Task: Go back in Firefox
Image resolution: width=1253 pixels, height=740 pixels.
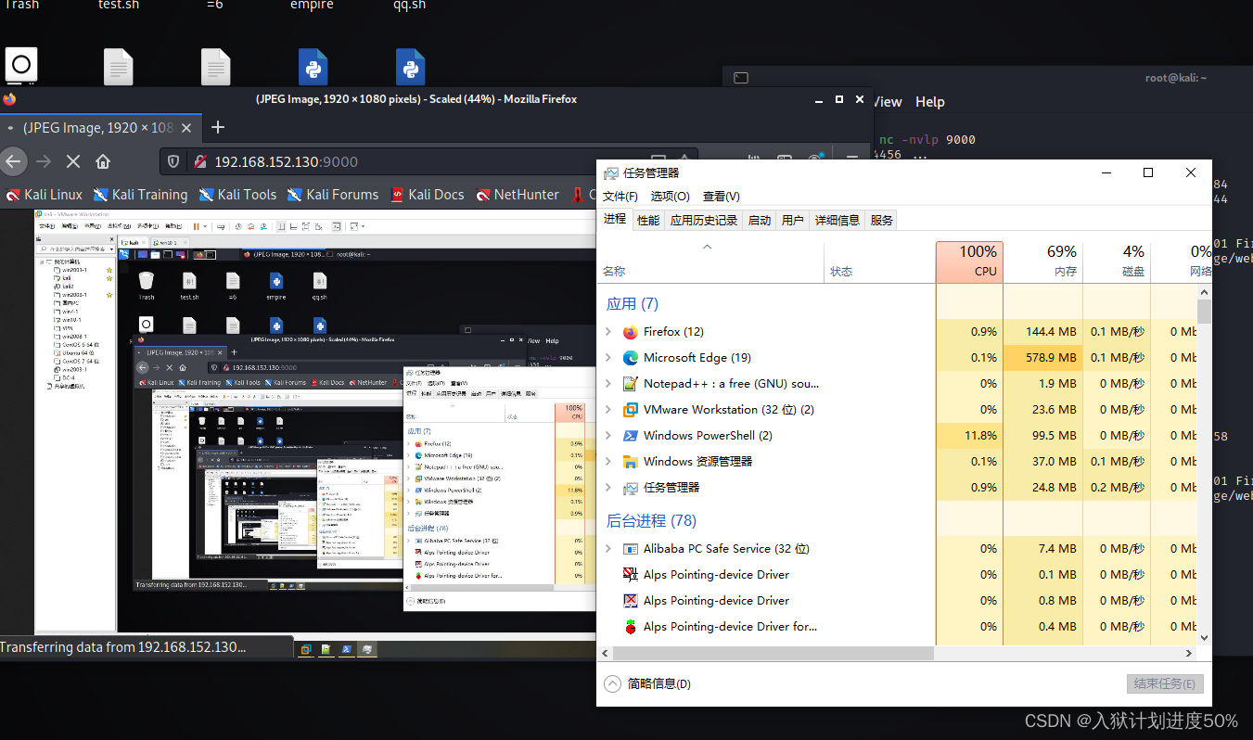Action: tap(13, 161)
